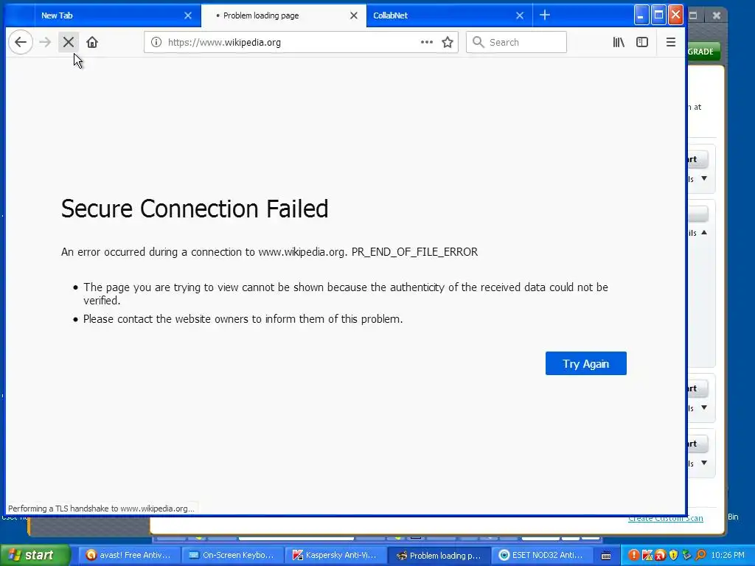755x566 pixels.
Task: Click the safely remove hardware tray icon
Action: [686, 556]
